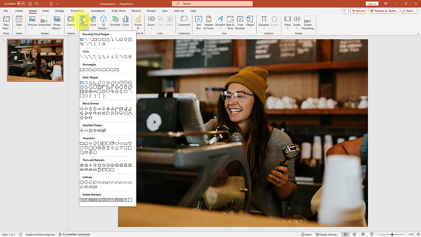Viewport: 421px width, 237px height.
Task: Click the Search box in title bar
Action: click(212, 4)
